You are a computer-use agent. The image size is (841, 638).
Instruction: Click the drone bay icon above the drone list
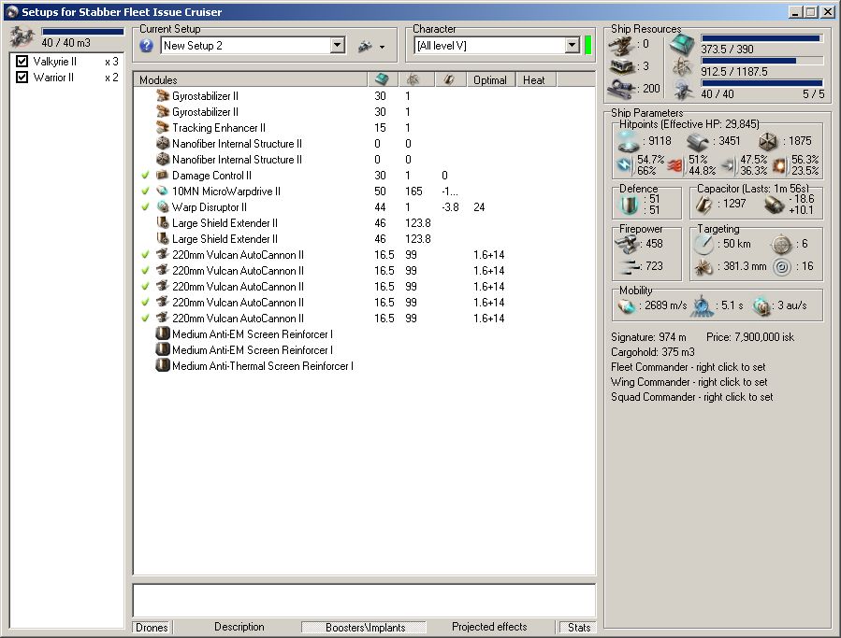pyautogui.click(x=22, y=37)
